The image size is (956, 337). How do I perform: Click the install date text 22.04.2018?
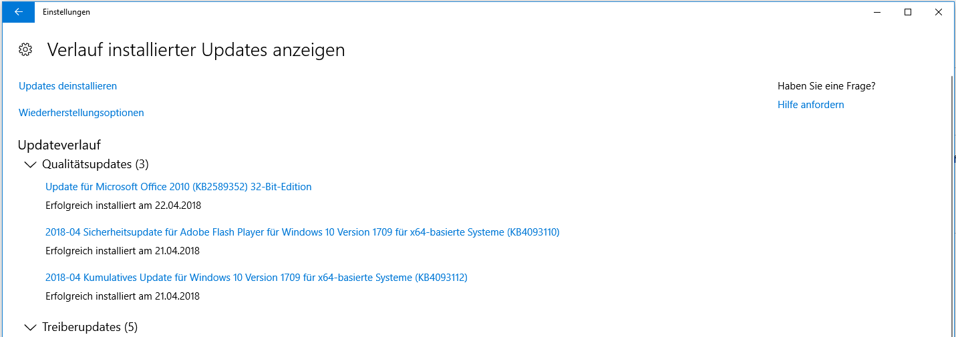[x=178, y=206]
